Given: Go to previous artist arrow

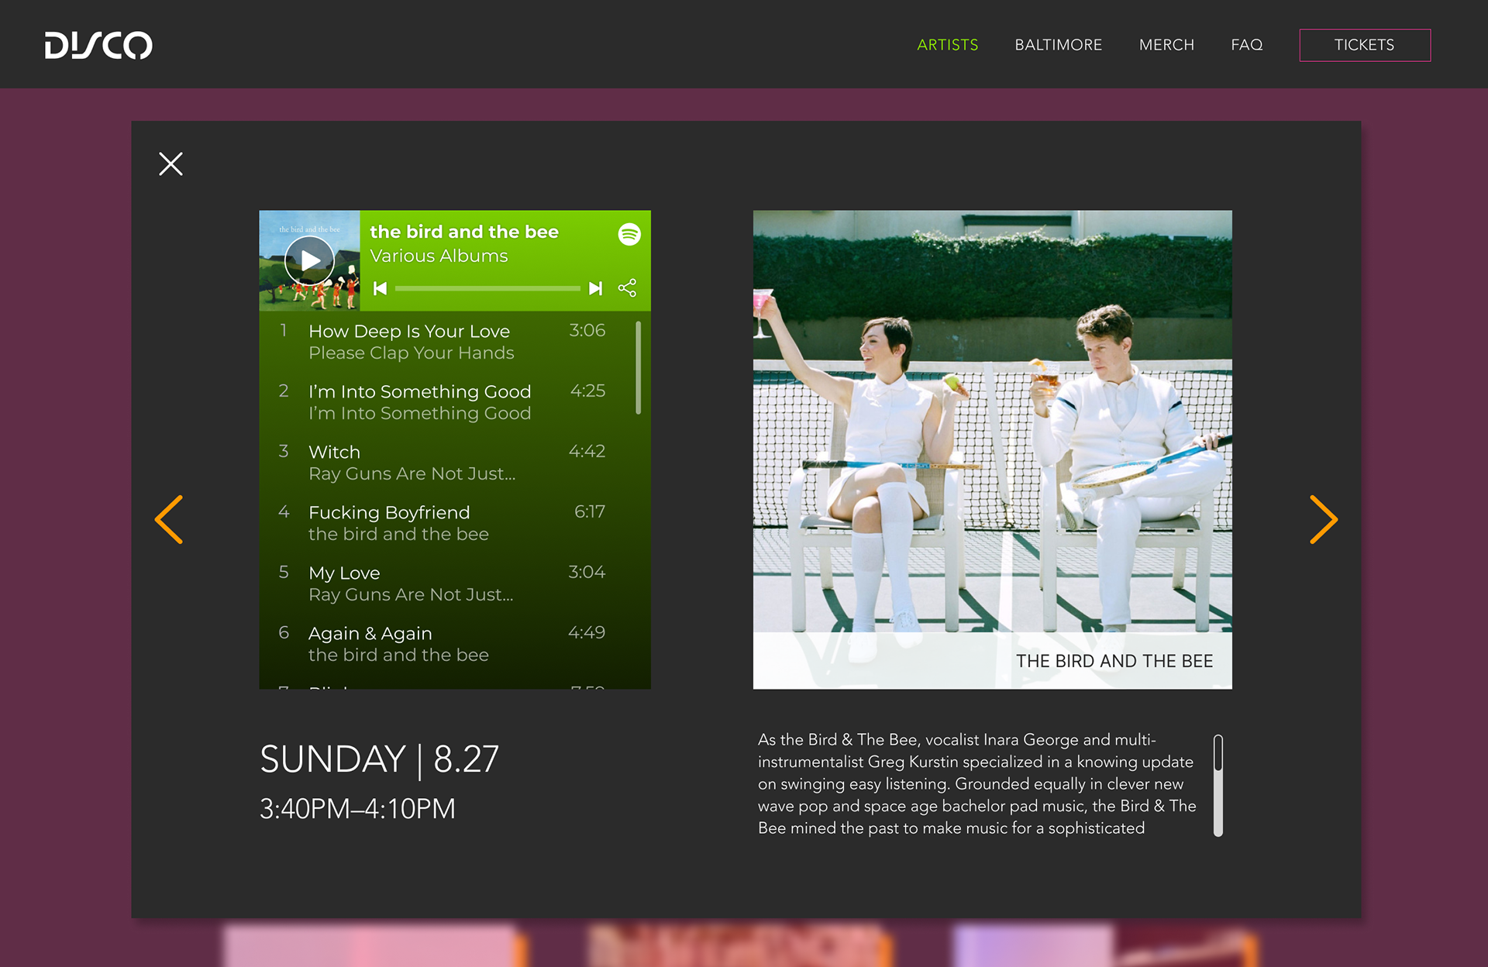Looking at the screenshot, I should [x=169, y=519].
